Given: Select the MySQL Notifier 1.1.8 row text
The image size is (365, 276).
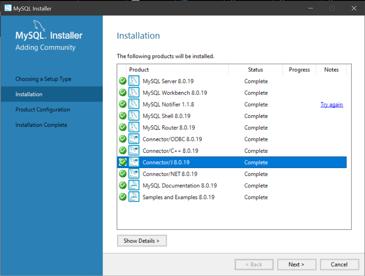Looking at the screenshot, I should (168, 104).
